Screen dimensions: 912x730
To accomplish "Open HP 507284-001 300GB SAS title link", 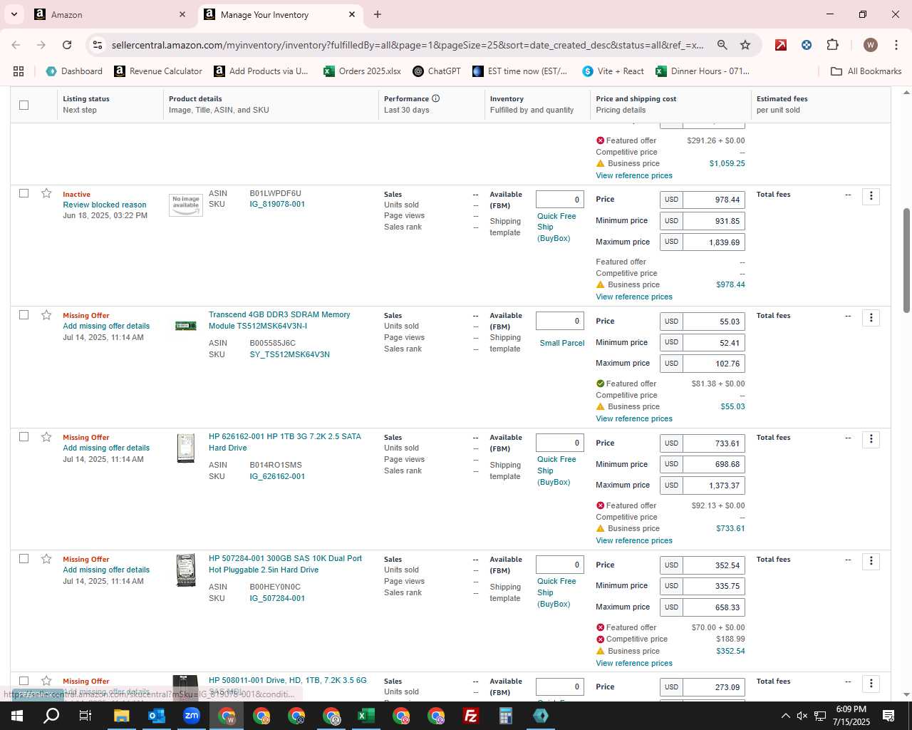I will pyautogui.click(x=285, y=564).
